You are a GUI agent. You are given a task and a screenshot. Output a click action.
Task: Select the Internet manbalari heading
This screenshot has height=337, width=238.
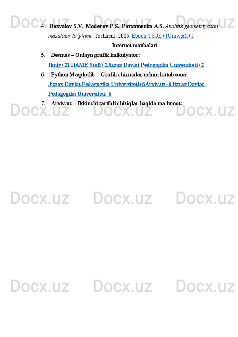pos(135,46)
